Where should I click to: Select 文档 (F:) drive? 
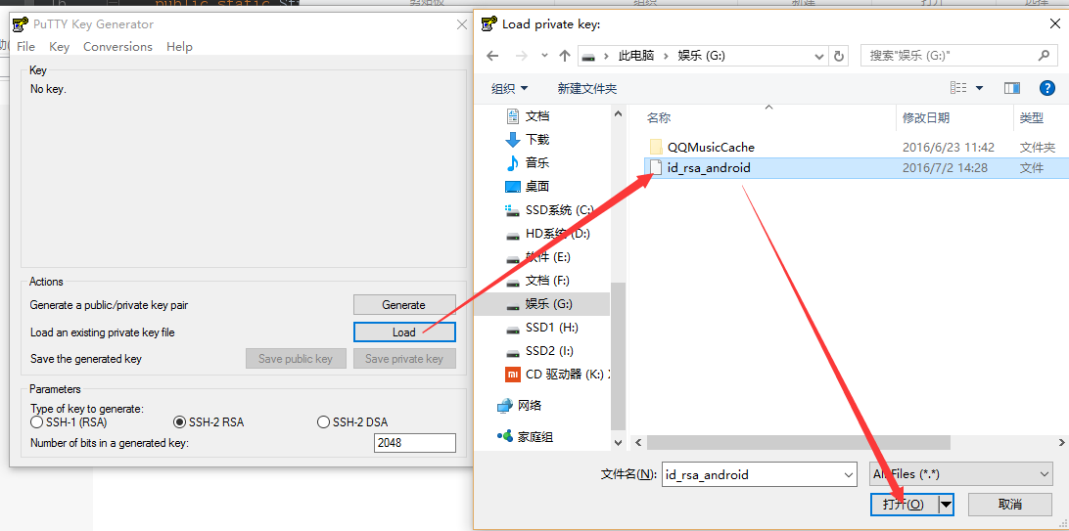[x=538, y=281]
